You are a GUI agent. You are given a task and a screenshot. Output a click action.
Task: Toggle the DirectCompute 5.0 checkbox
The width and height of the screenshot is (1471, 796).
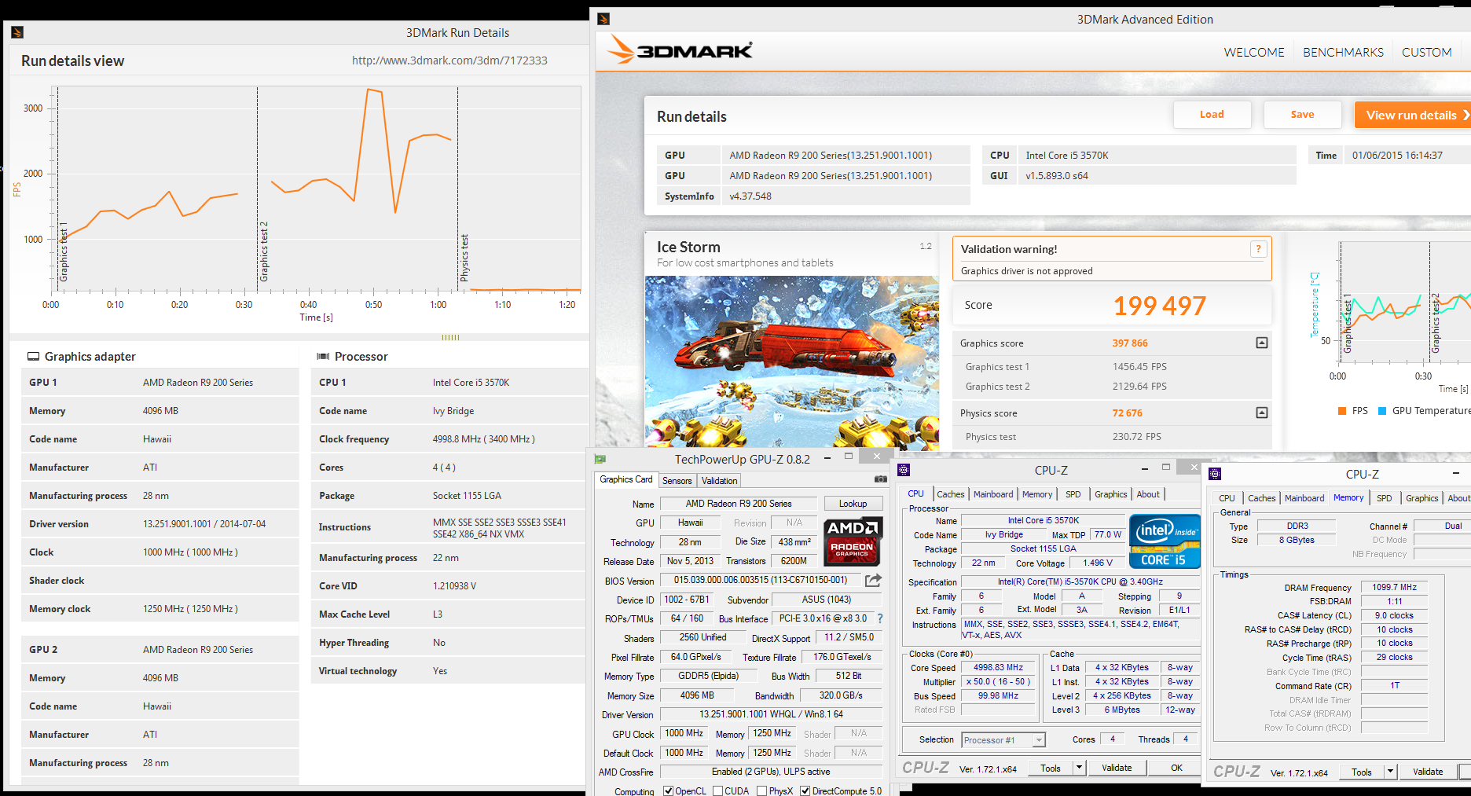point(805,791)
